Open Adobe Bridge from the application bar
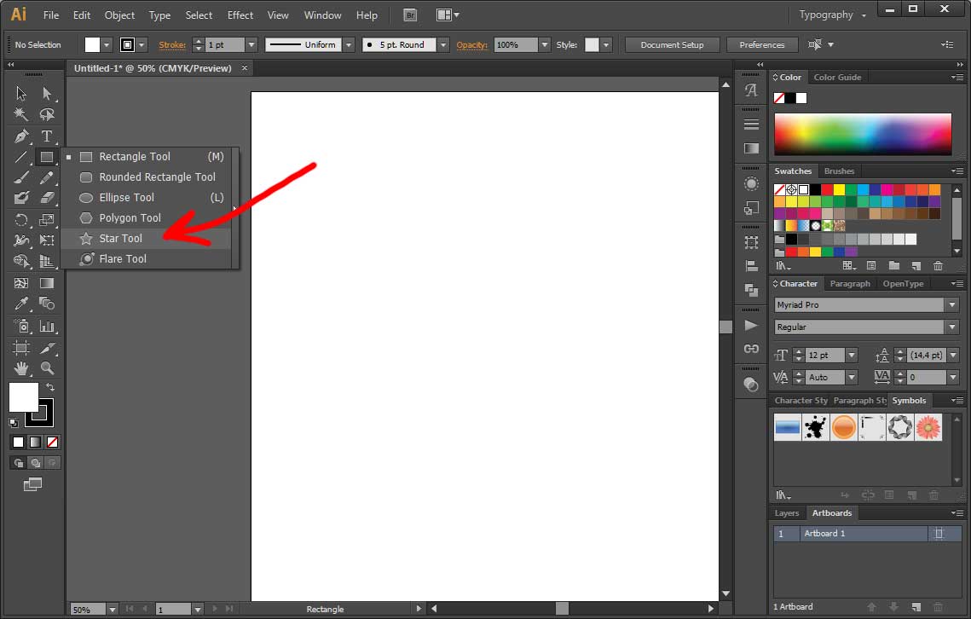 [409, 14]
